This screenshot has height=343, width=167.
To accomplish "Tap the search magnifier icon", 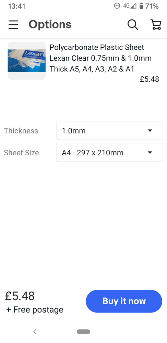I will coord(133,24).
